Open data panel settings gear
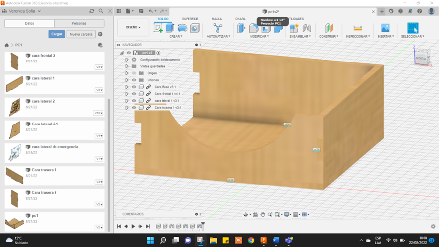 point(100,34)
